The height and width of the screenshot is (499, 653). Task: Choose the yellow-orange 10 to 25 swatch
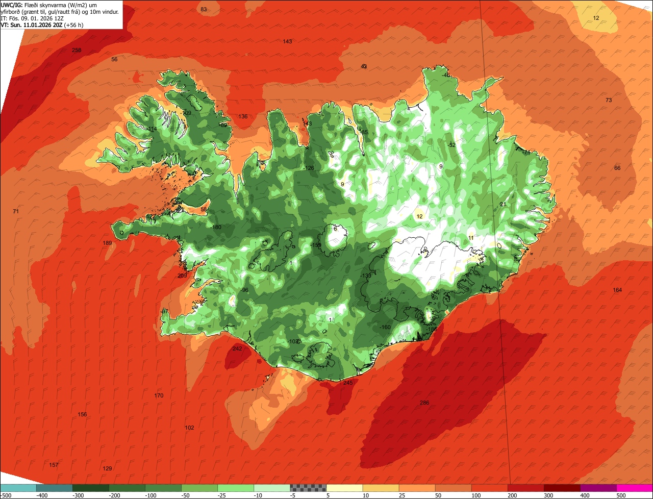click(380, 488)
